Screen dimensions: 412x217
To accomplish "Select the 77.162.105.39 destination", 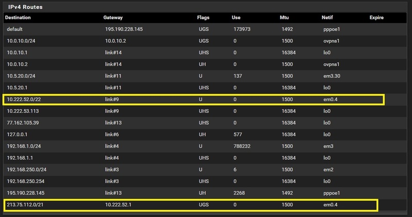I will pyautogui.click(x=22, y=122).
